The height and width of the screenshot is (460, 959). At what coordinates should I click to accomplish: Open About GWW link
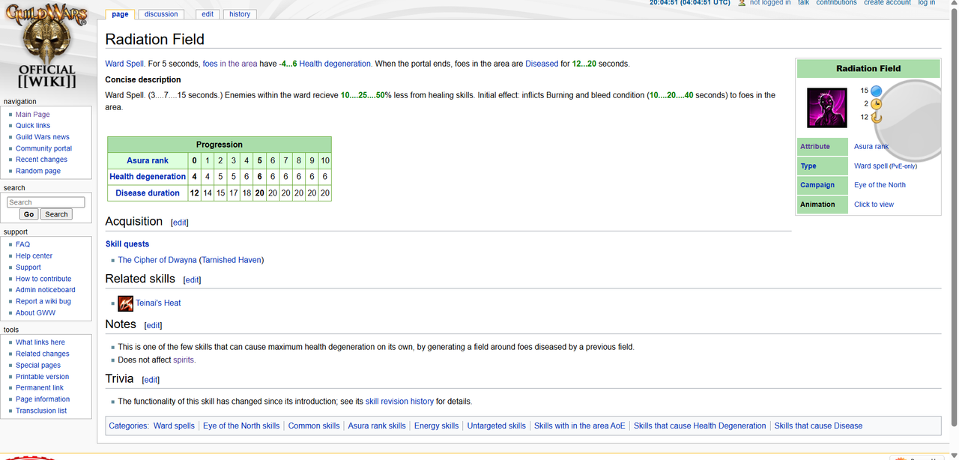(35, 312)
